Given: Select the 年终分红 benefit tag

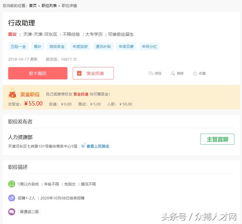Looking at the screenshot, I should click(x=149, y=46).
